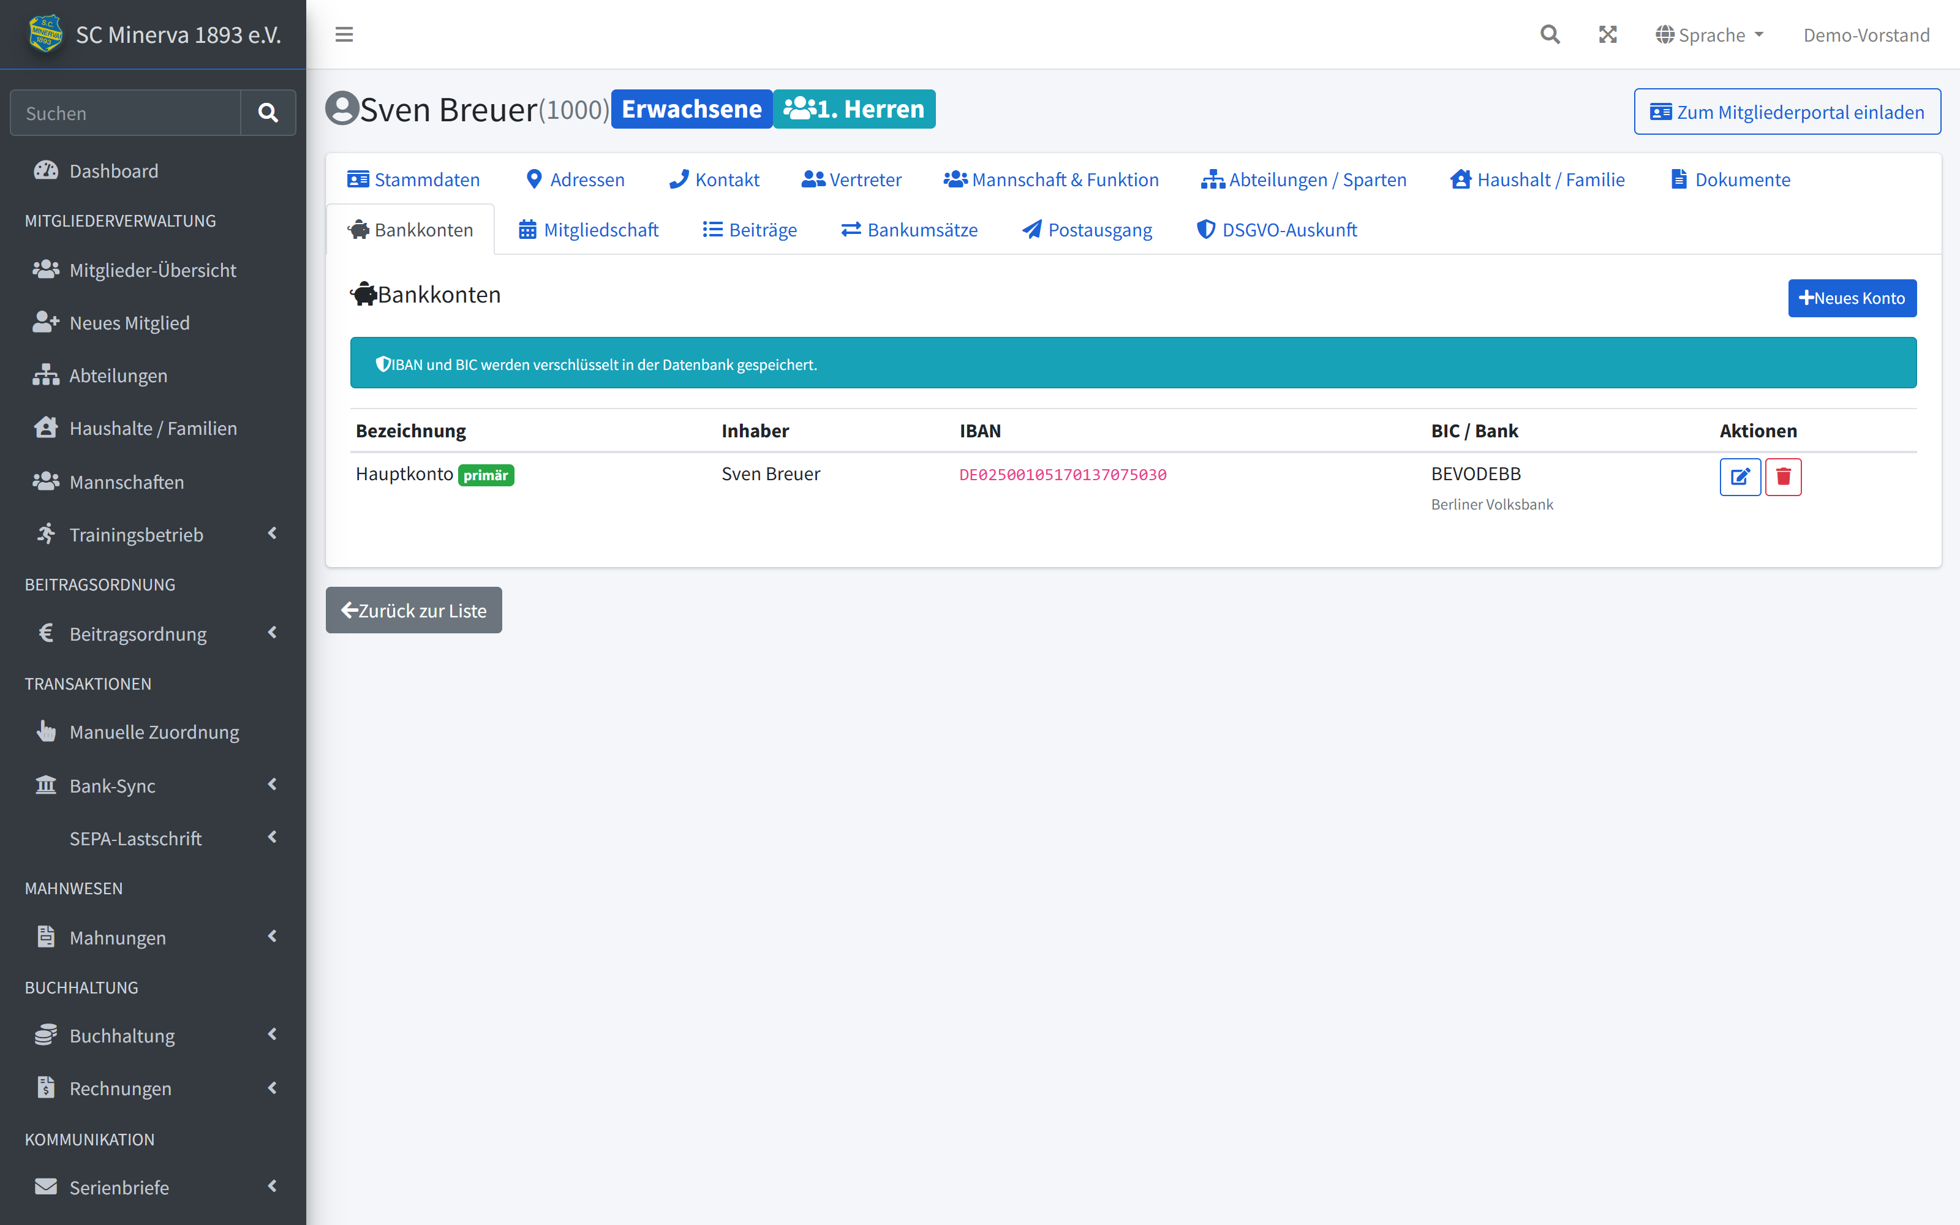
Task: Select the DSGVO-Auskunft tab
Action: [1276, 230]
